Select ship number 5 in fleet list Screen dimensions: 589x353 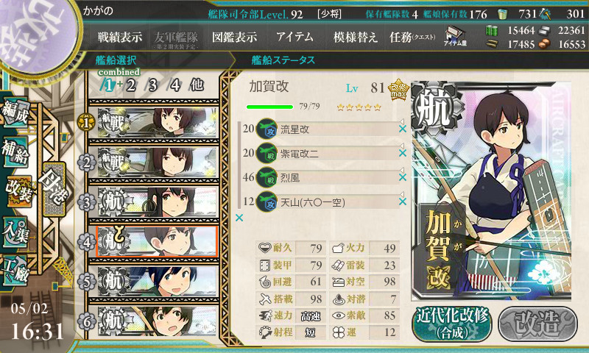coord(154,281)
